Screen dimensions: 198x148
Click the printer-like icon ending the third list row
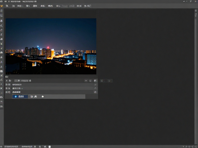click(x=95, y=92)
